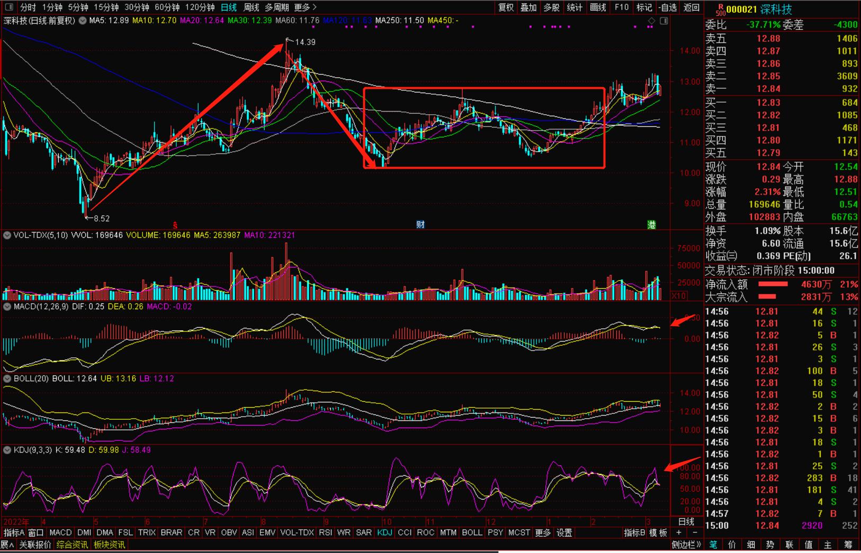Screen dimensions: 861x553
Task: Select the 笔 tick tab in sidebar
Action: coord(713,545)
